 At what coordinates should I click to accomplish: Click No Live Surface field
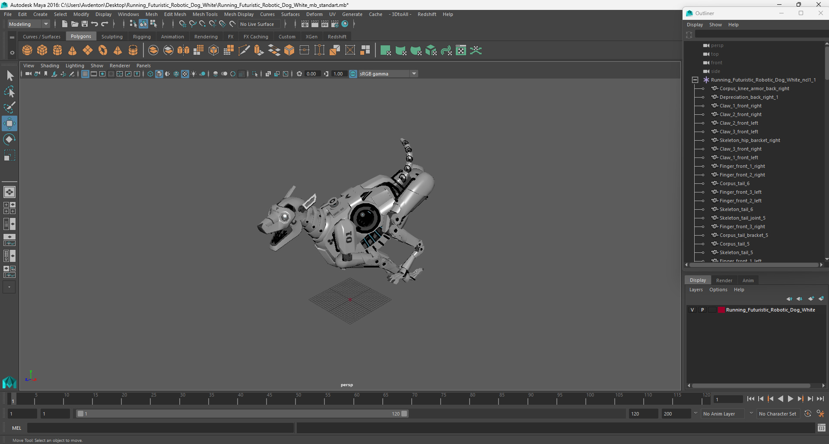(260, 24)
